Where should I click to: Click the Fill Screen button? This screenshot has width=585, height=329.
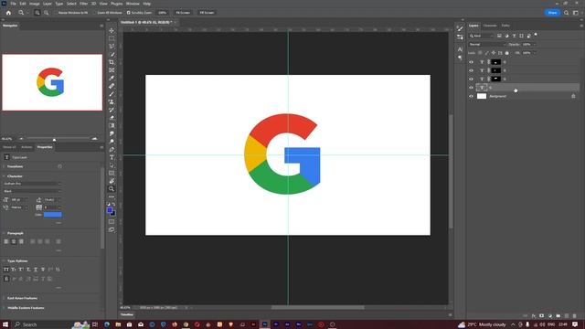click(x=207, y=13)
